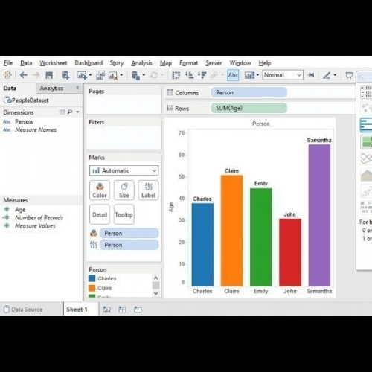This screenshot has width=372, height=372.
Task: Click the Data Source tab at bottom
Action: coord(23,310)
